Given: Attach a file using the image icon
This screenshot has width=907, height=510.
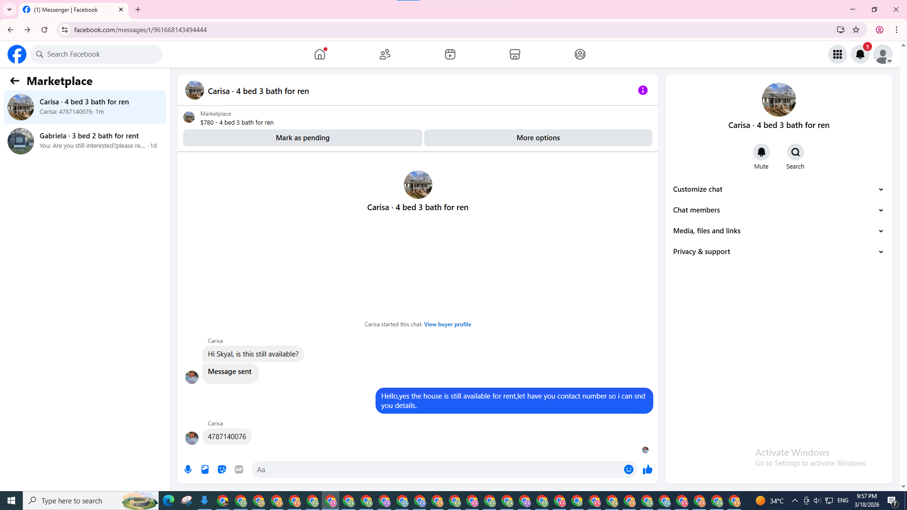Looking at the screenshot, I should point(205,469).
